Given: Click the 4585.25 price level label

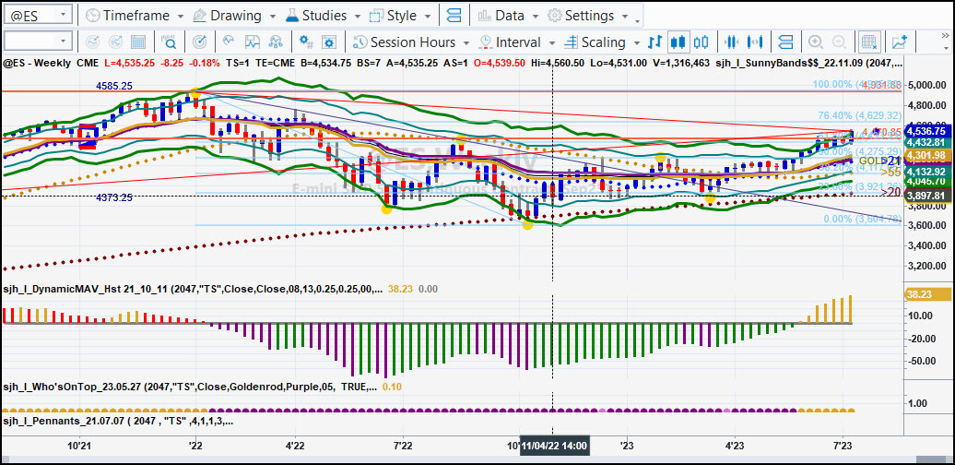Looking at the screenshot, I should tap(114, 86).
